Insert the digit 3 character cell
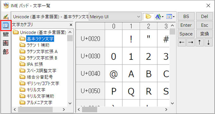The width and height of the screenshot is (215, 114). point(163,56)
